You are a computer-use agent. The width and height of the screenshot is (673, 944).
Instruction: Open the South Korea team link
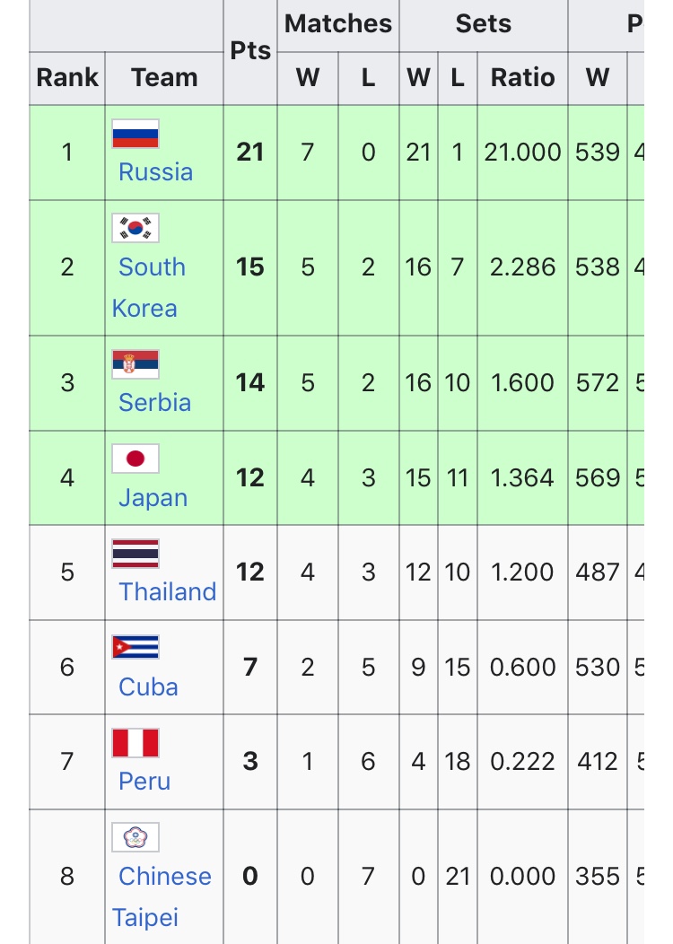149,288
